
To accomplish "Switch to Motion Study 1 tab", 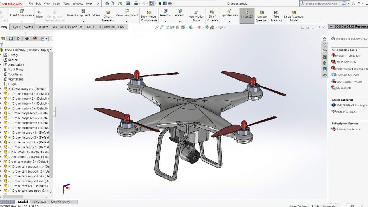I will click(62, 202).
